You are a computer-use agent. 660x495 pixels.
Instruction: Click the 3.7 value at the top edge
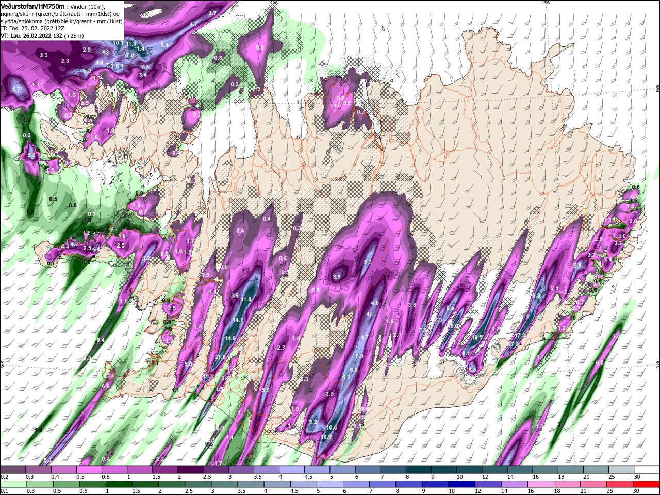pos(212,13)
